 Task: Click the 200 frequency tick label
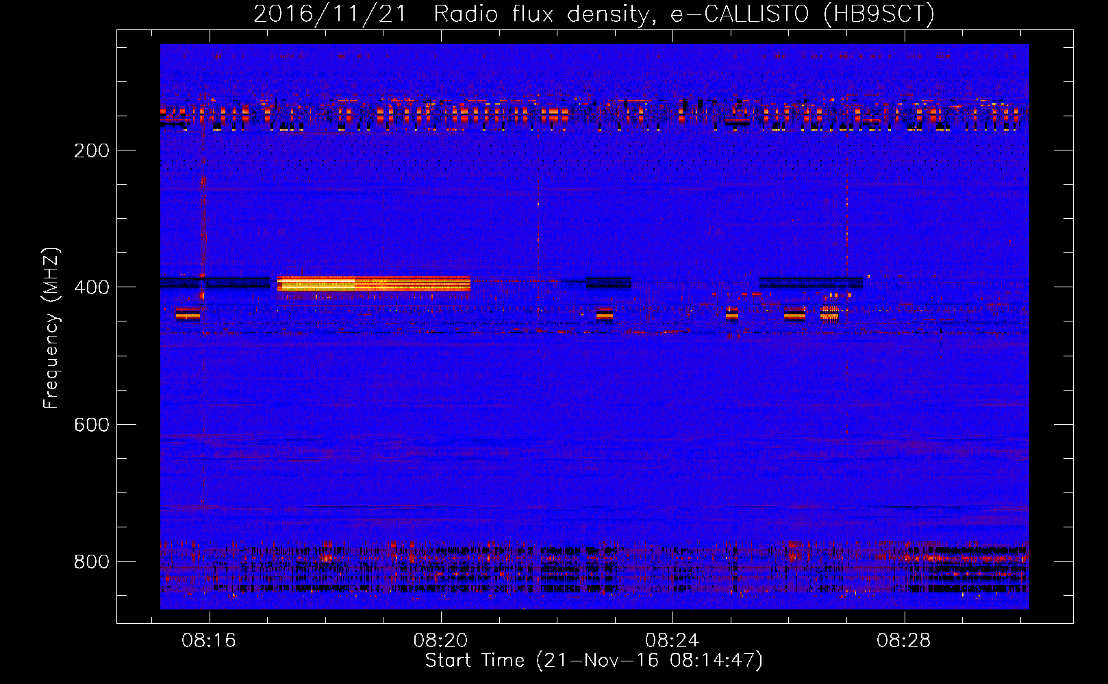point(92,150)
